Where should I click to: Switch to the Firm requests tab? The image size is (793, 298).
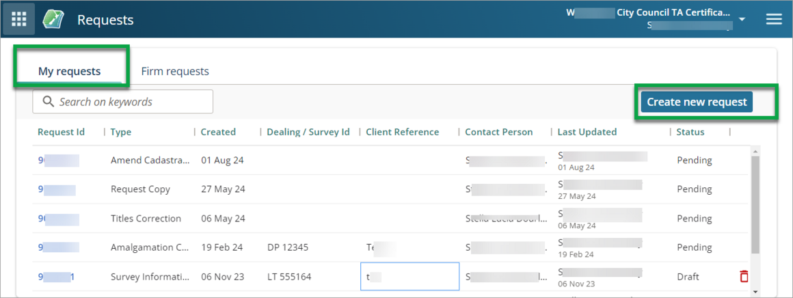(175, 71)
